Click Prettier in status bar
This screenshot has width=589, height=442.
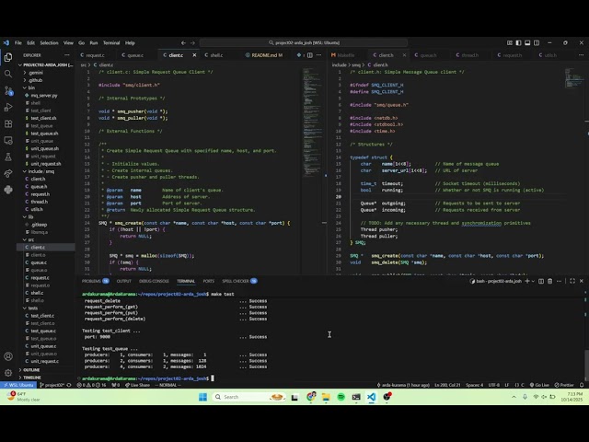tap(564, 385)
